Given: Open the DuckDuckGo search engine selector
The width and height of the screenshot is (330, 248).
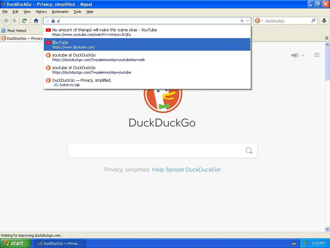Looking at the screenshot, I should point(259,21).
